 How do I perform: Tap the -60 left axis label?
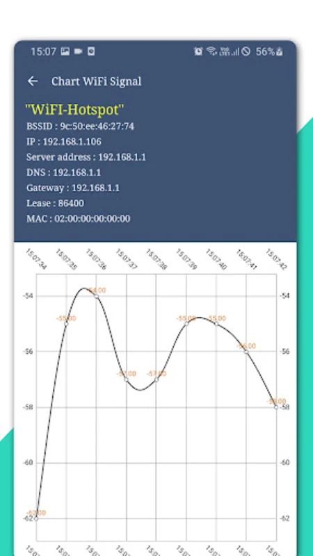[28, 463]
